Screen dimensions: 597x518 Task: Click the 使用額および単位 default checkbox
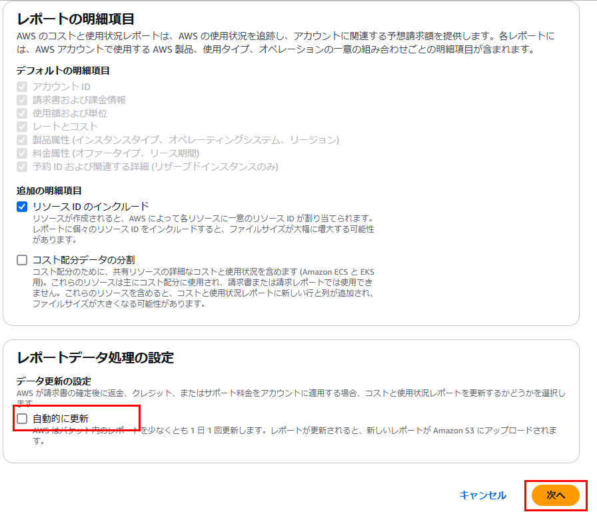[22, 113]
